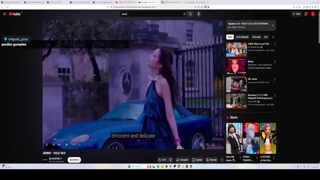This screenshot has height=180, width=320.
Task: Open the BLACKPINK channel name link
Action: (54, 159)
